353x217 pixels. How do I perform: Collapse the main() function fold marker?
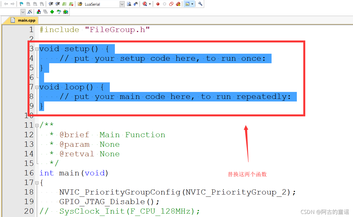click(x=37, y=182)
